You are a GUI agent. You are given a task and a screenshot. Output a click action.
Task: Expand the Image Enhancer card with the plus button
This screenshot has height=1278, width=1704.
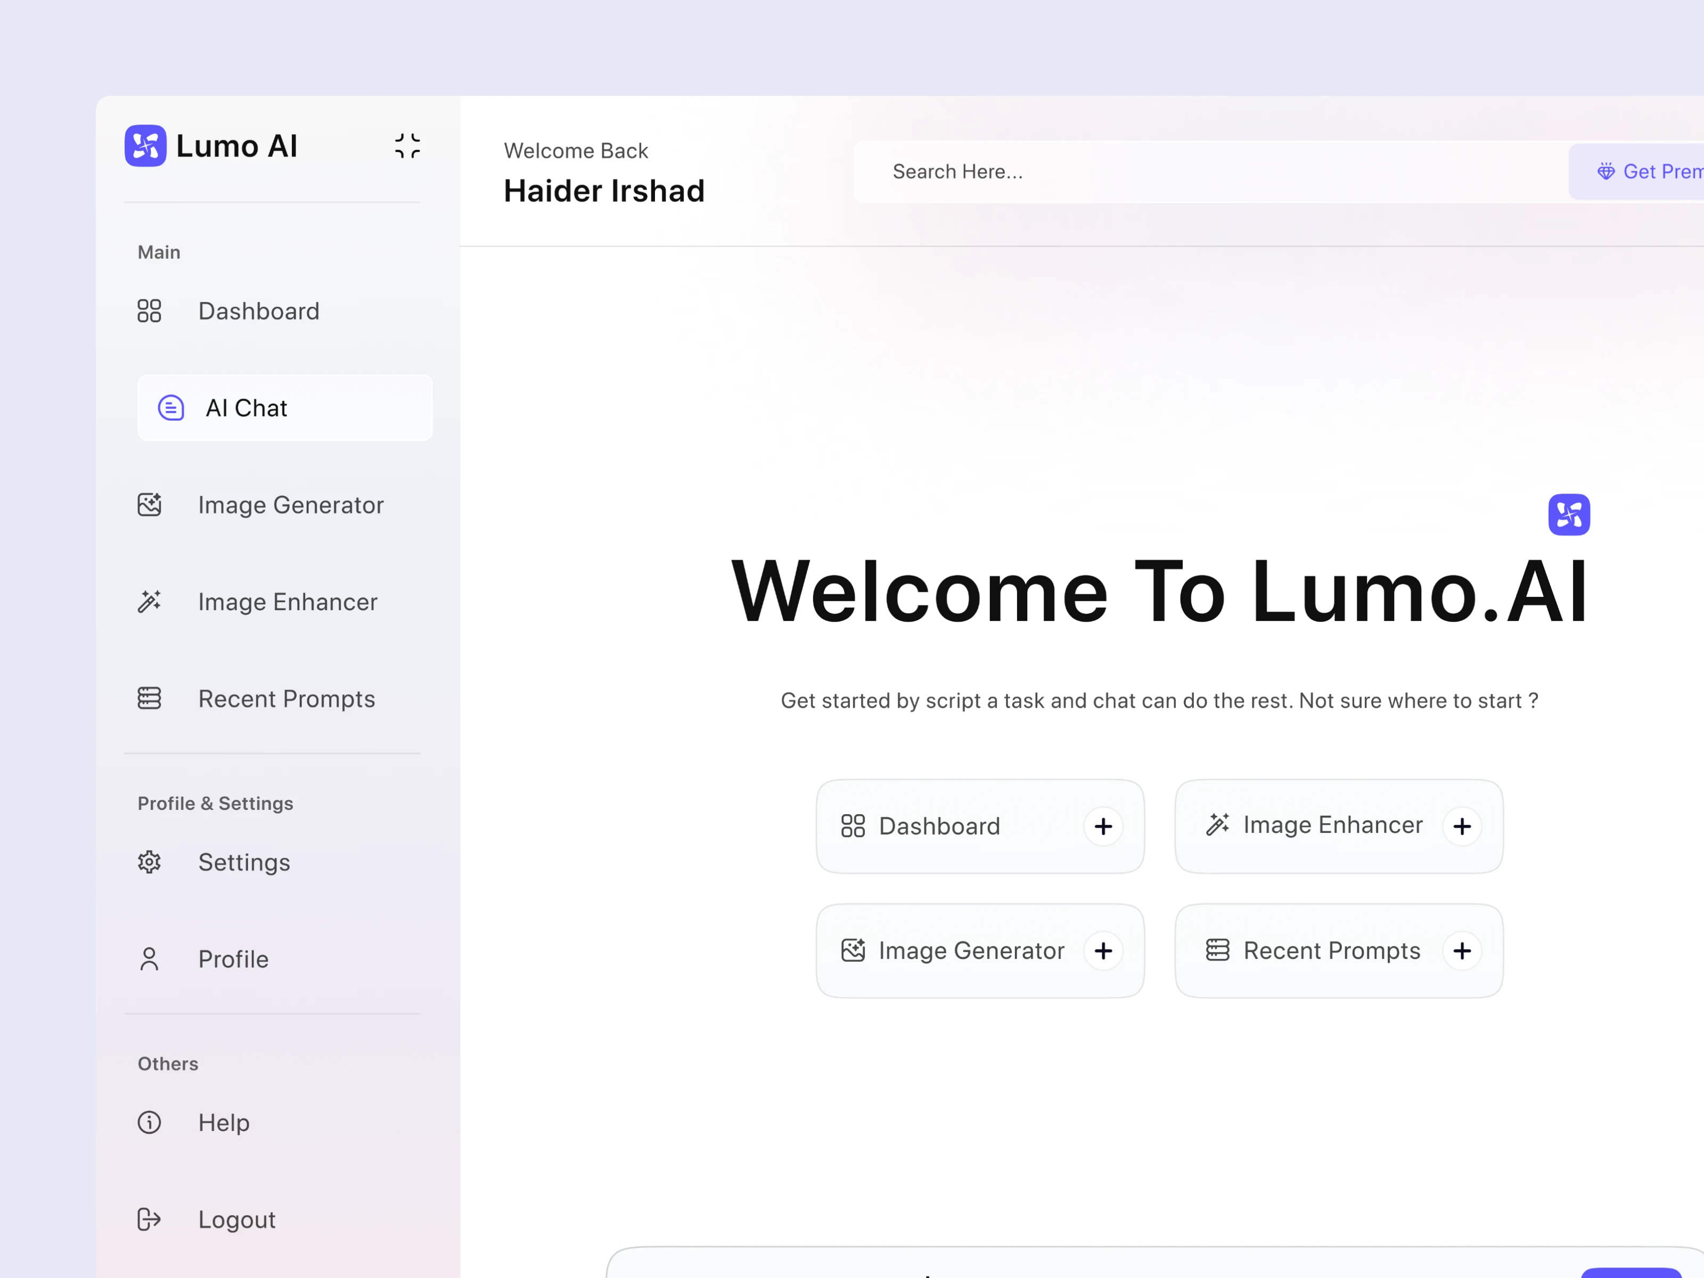click(x=1461, y=826)
